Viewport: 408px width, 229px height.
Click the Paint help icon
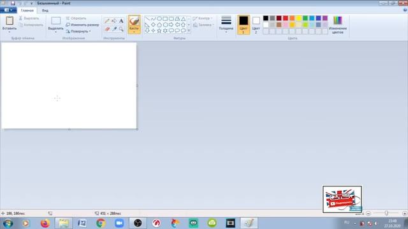click(x=405, y=10)
